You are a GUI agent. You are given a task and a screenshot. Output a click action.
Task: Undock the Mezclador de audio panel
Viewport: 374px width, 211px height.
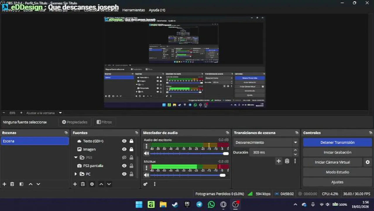(227, 133)
